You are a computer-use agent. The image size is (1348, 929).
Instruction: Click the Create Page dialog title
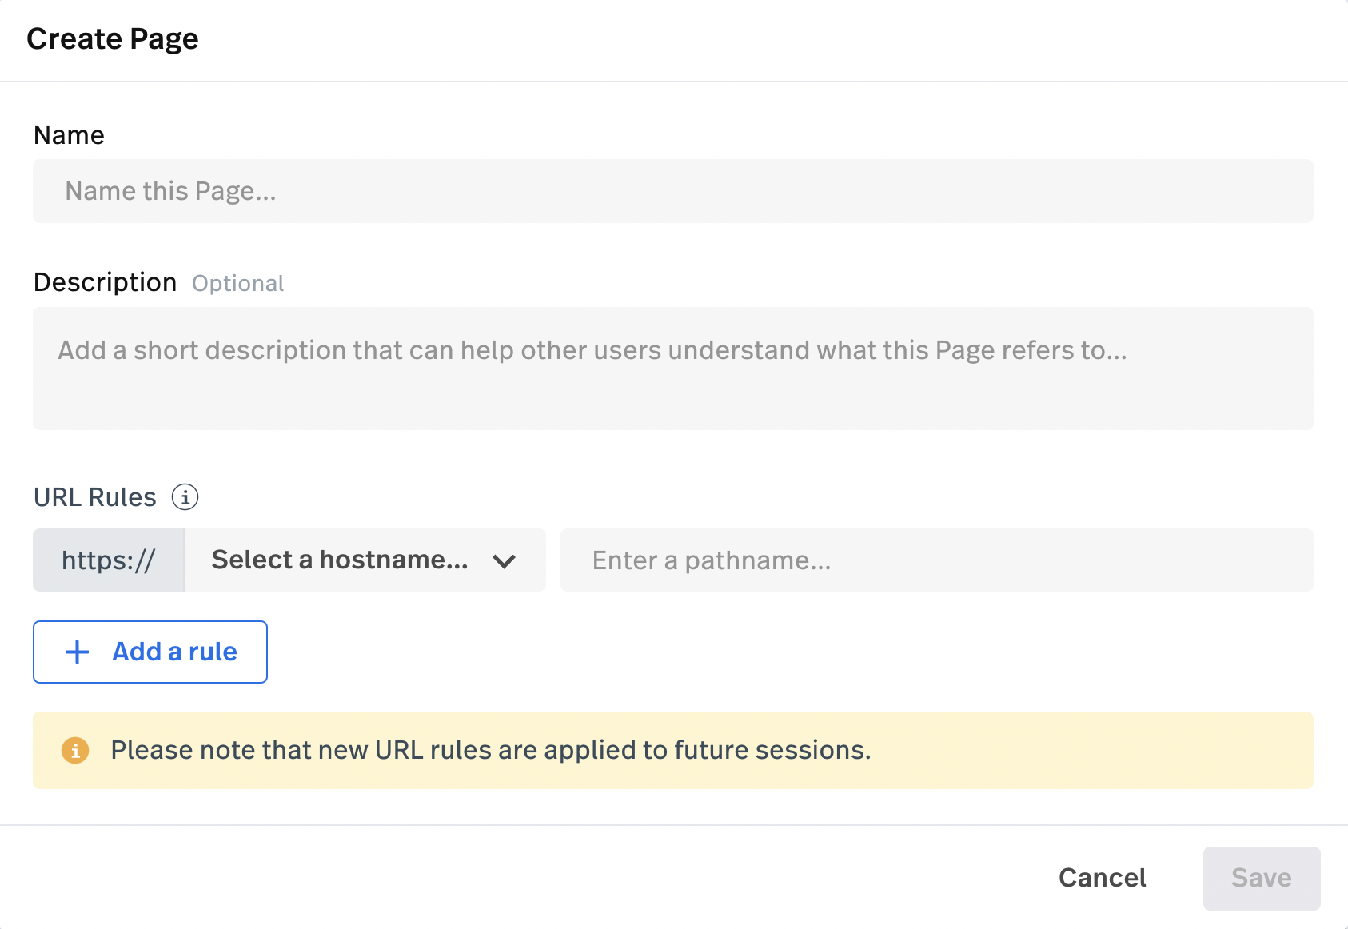pos(113,38)
